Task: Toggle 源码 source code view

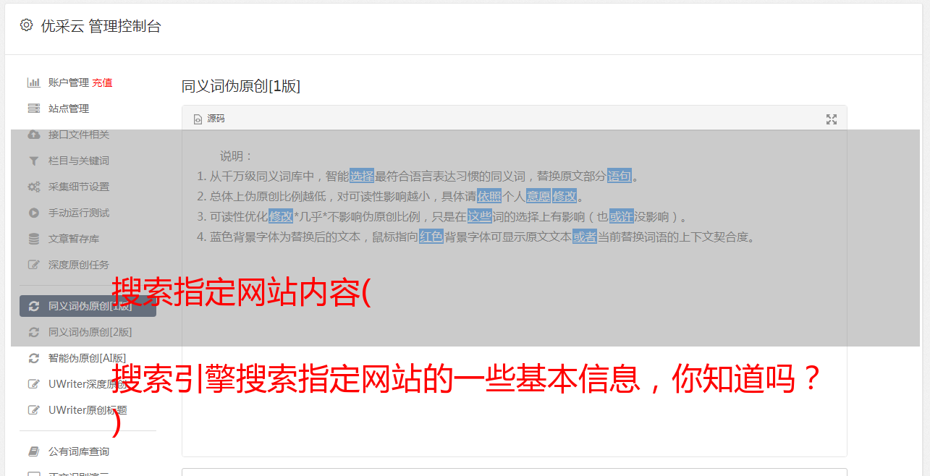Action: 209,119
